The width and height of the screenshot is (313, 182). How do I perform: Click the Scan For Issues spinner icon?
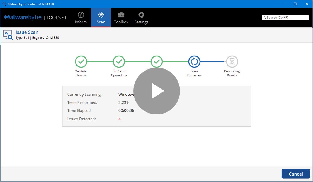click(x=194, y=62)
